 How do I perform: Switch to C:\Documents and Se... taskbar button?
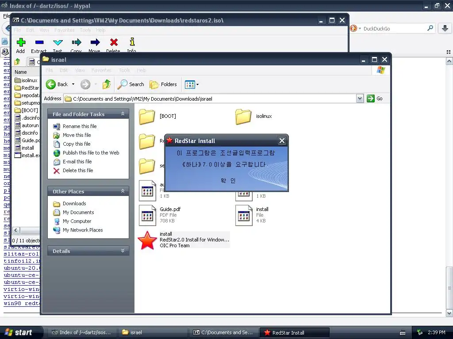pyautogui.click(x=223, y=332)
